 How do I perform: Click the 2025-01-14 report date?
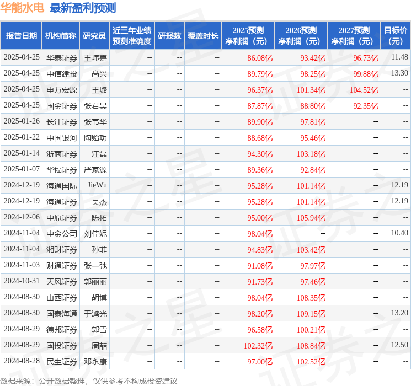(x=22, y=153)
